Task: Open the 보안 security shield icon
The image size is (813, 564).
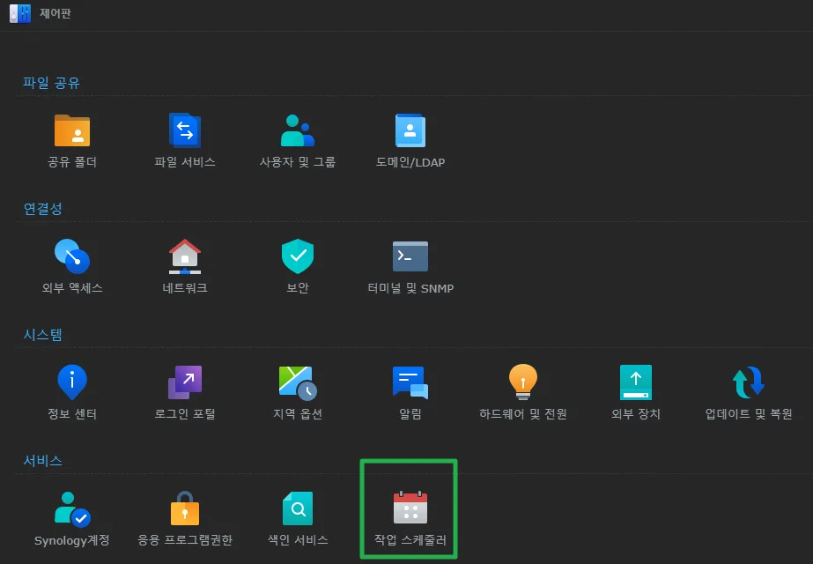Action: point(297,256)
